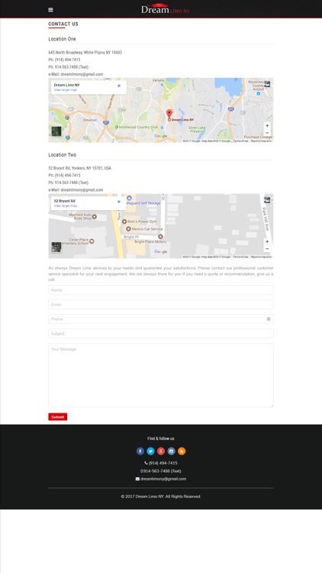Focus the Name input field

pyautogui.click(x=161, y=290)
